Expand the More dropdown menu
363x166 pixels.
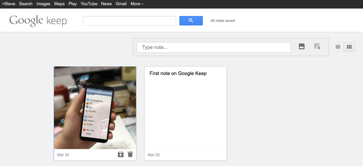pos(137,4)
